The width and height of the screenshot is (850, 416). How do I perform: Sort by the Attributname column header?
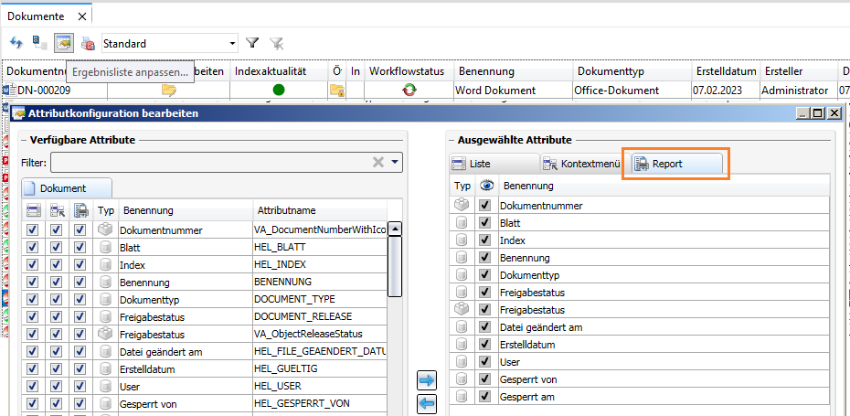click(x=320, y=209)
